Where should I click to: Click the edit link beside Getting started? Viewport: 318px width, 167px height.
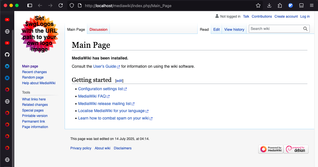(x=119, y=81)
